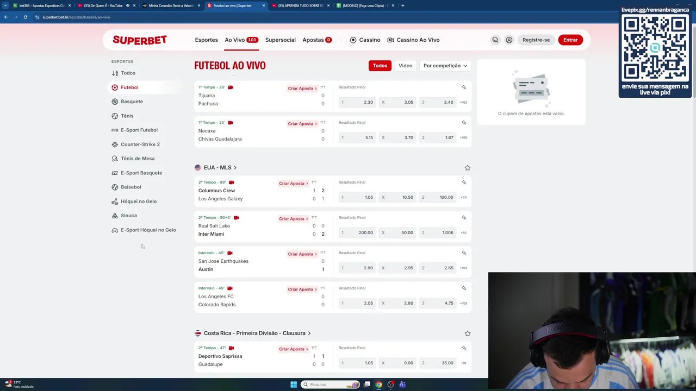Pin the Deportivo Saprissa vs Guadalupe match

(464, 348)
